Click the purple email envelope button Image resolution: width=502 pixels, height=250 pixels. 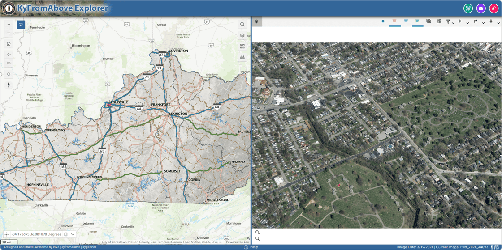pos(481,8)
